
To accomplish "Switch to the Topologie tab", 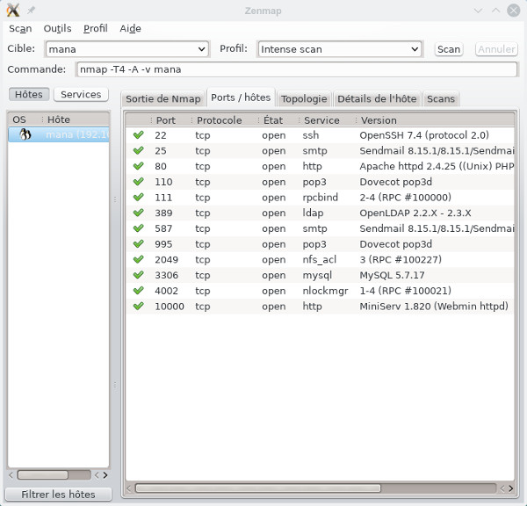I will pyautogui.click(x=304, y=99).
